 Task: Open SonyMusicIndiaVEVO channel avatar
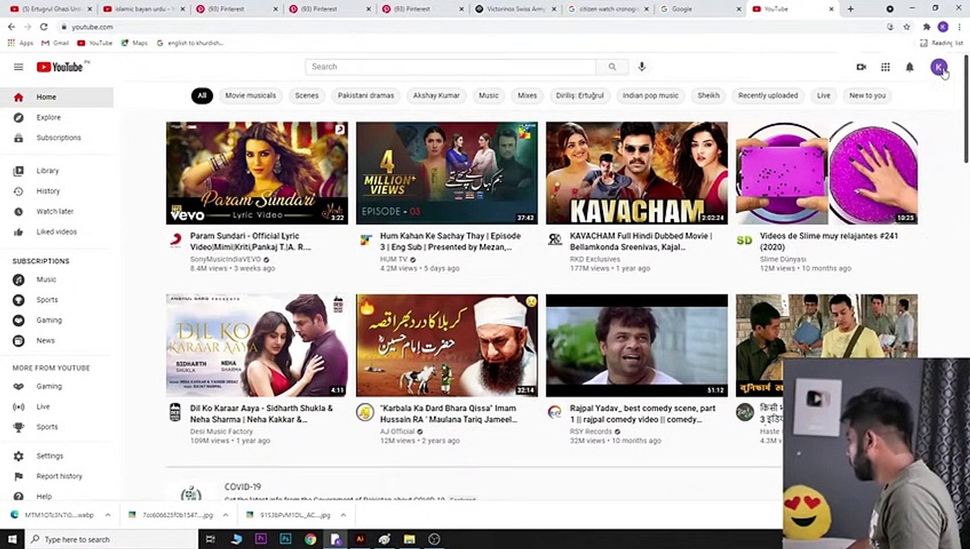(x=175, y=241)
